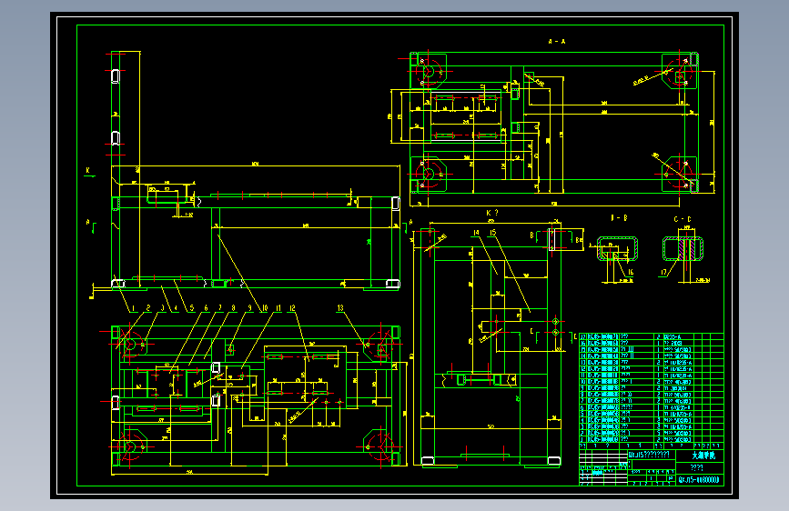Click part callout number 10

(x=265, y=308)
